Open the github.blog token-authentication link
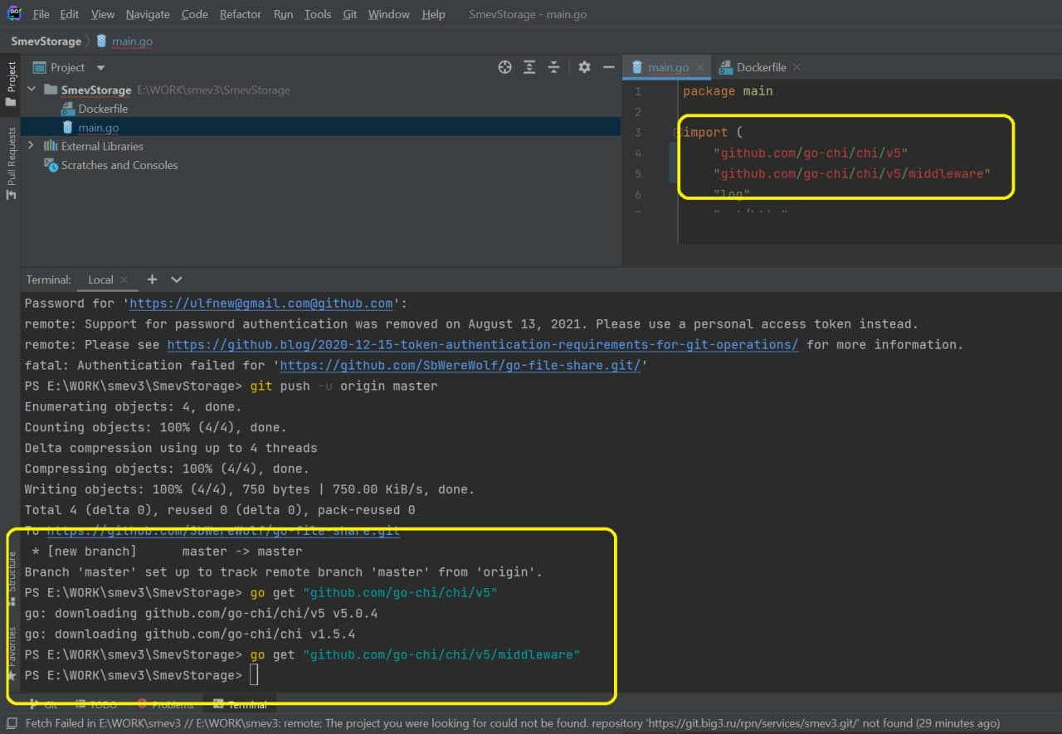1062x734 pixels. 483,344
